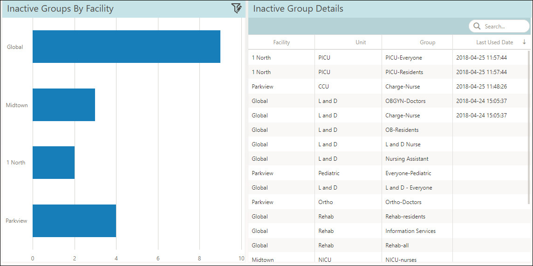Select the 1 North bar in chart

point(54,163)
